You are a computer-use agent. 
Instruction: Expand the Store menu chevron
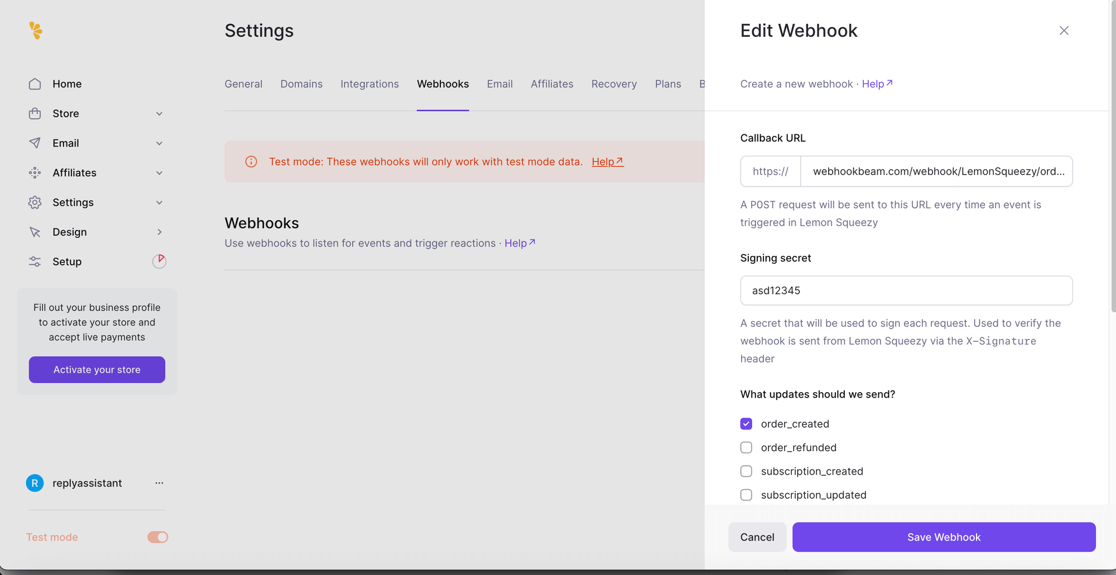(x=159, y=114)
